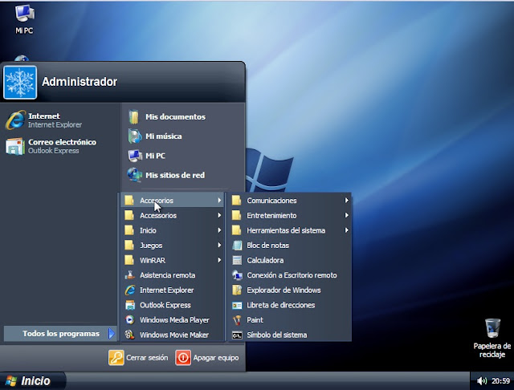
Task: Open Símbolo del sistema
Action: [290, 335]
